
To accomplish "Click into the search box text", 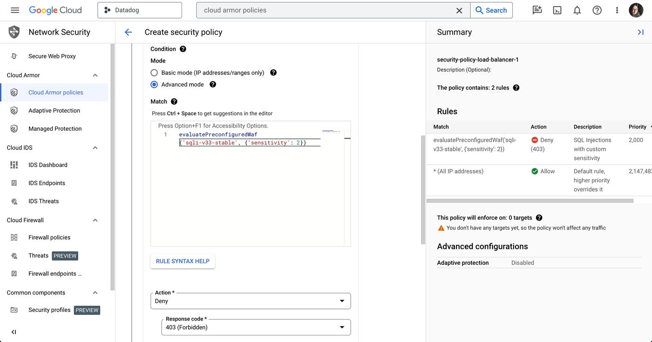I will click(235, 10).
